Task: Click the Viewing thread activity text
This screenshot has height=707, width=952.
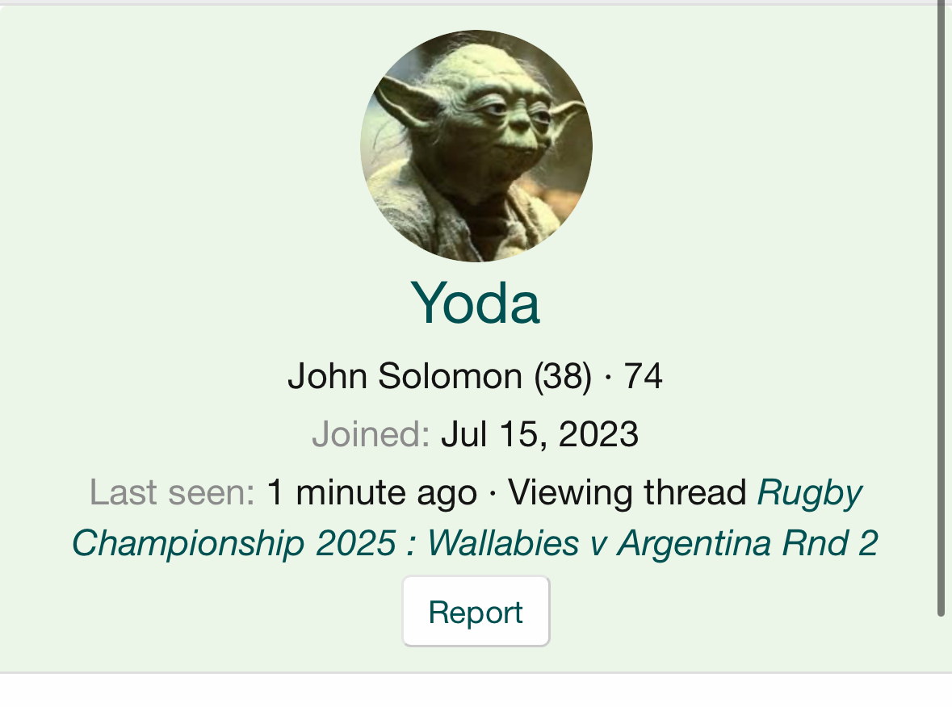Action: 627,492
